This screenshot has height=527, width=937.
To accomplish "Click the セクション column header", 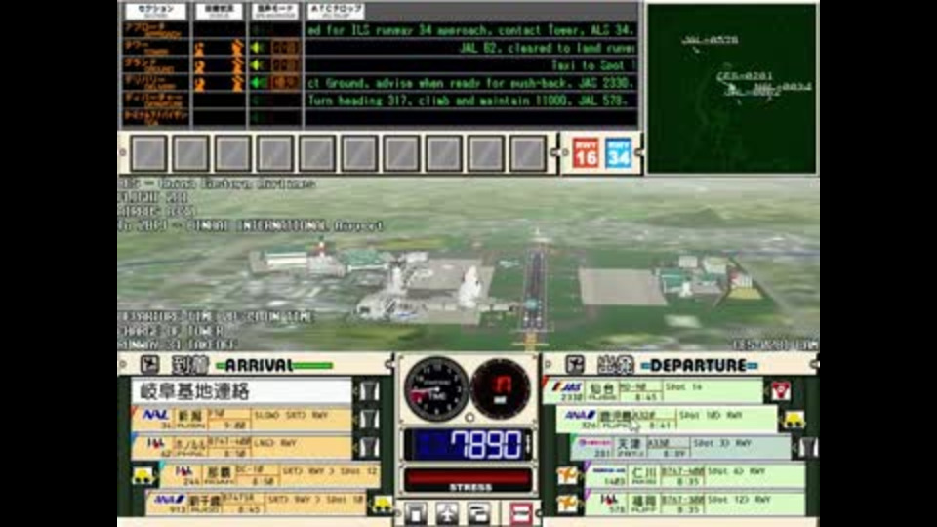I will (x=156, y=11).
